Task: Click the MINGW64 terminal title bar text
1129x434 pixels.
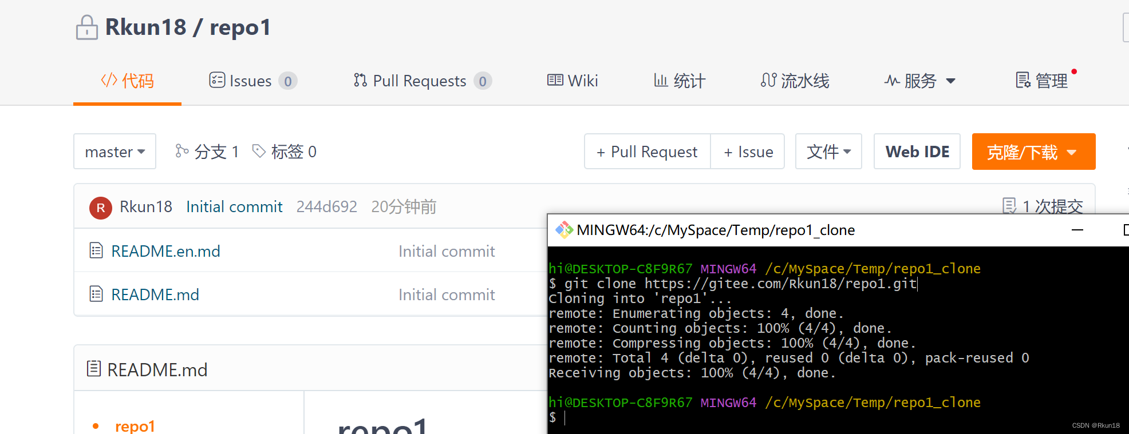Action: [x=716, y=230]
